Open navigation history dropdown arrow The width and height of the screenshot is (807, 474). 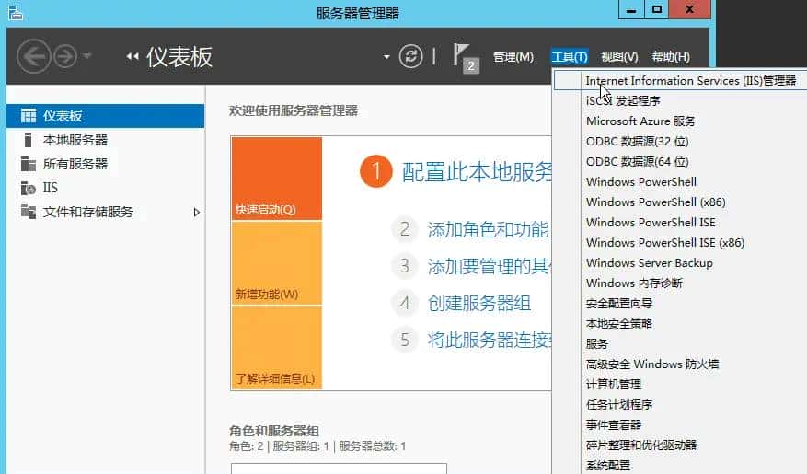87,55
